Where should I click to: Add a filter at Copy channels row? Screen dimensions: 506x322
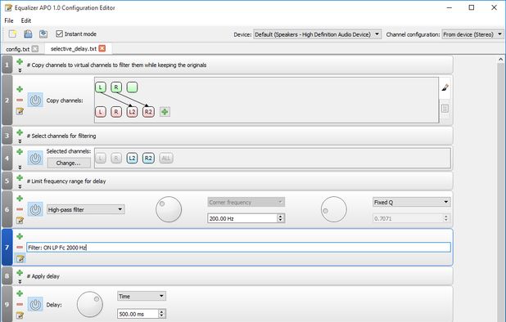point(20,89)
